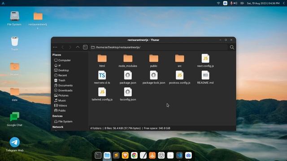Launch the screenshot camera app from the dock
Screen dimensions: 287x161
pyautogui.click(x=188, y=155)
